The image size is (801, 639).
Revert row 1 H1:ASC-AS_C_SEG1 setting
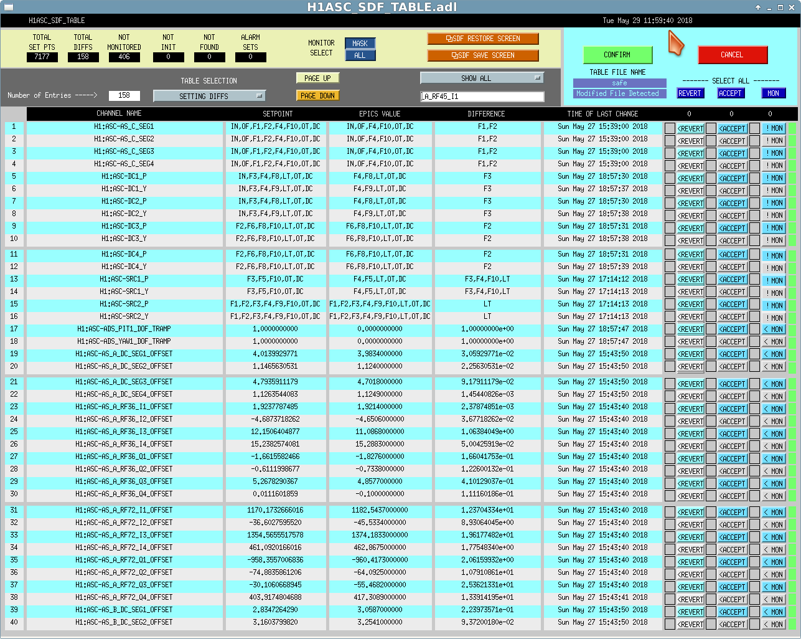690,129
